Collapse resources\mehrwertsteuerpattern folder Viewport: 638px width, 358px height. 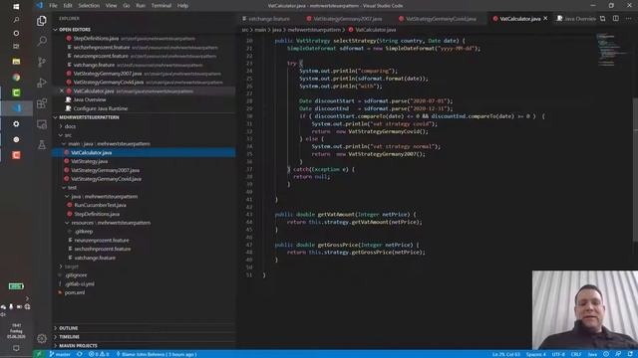pyautogui.click(x=111, y=223)
